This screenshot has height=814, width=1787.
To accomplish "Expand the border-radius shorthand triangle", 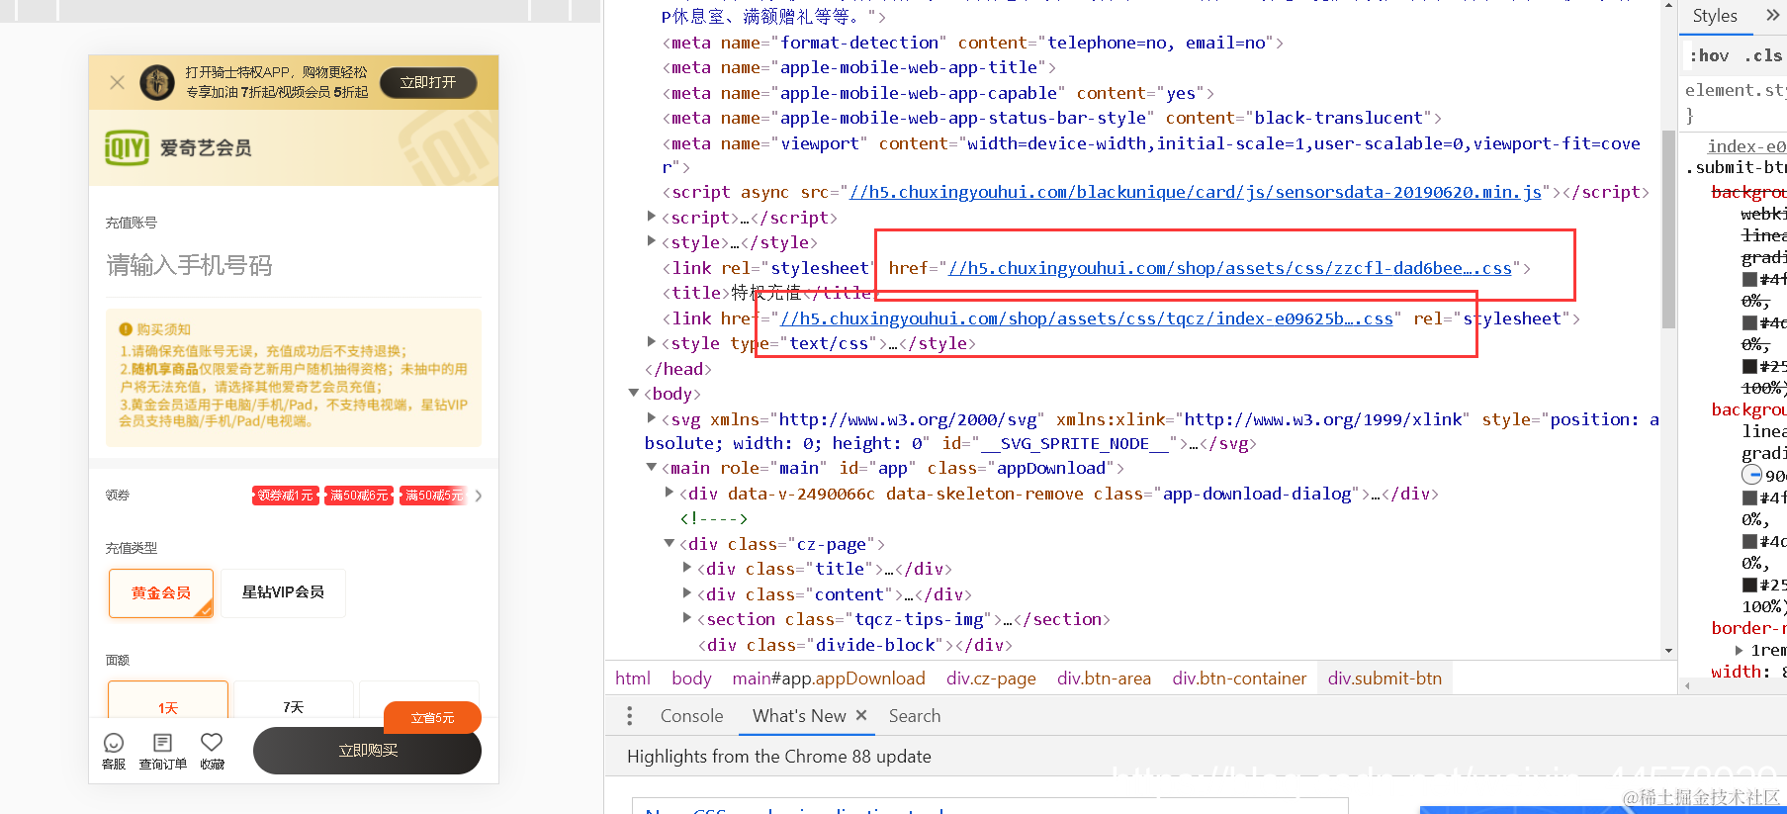I will coord(1739,650).
